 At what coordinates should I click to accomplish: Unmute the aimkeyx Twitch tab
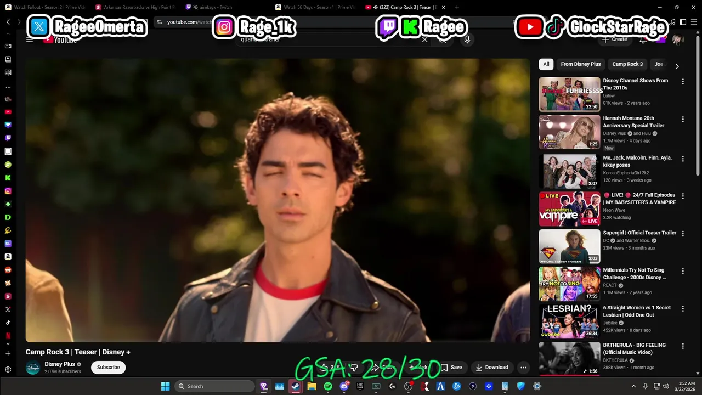tap(195, 7)
